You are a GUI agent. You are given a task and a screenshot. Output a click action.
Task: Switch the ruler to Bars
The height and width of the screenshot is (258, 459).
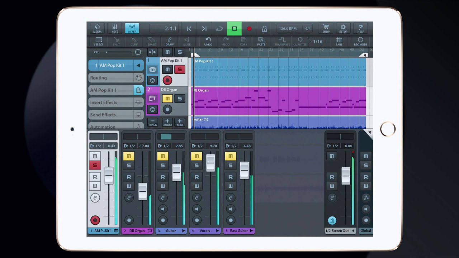[x=339, y=42]
